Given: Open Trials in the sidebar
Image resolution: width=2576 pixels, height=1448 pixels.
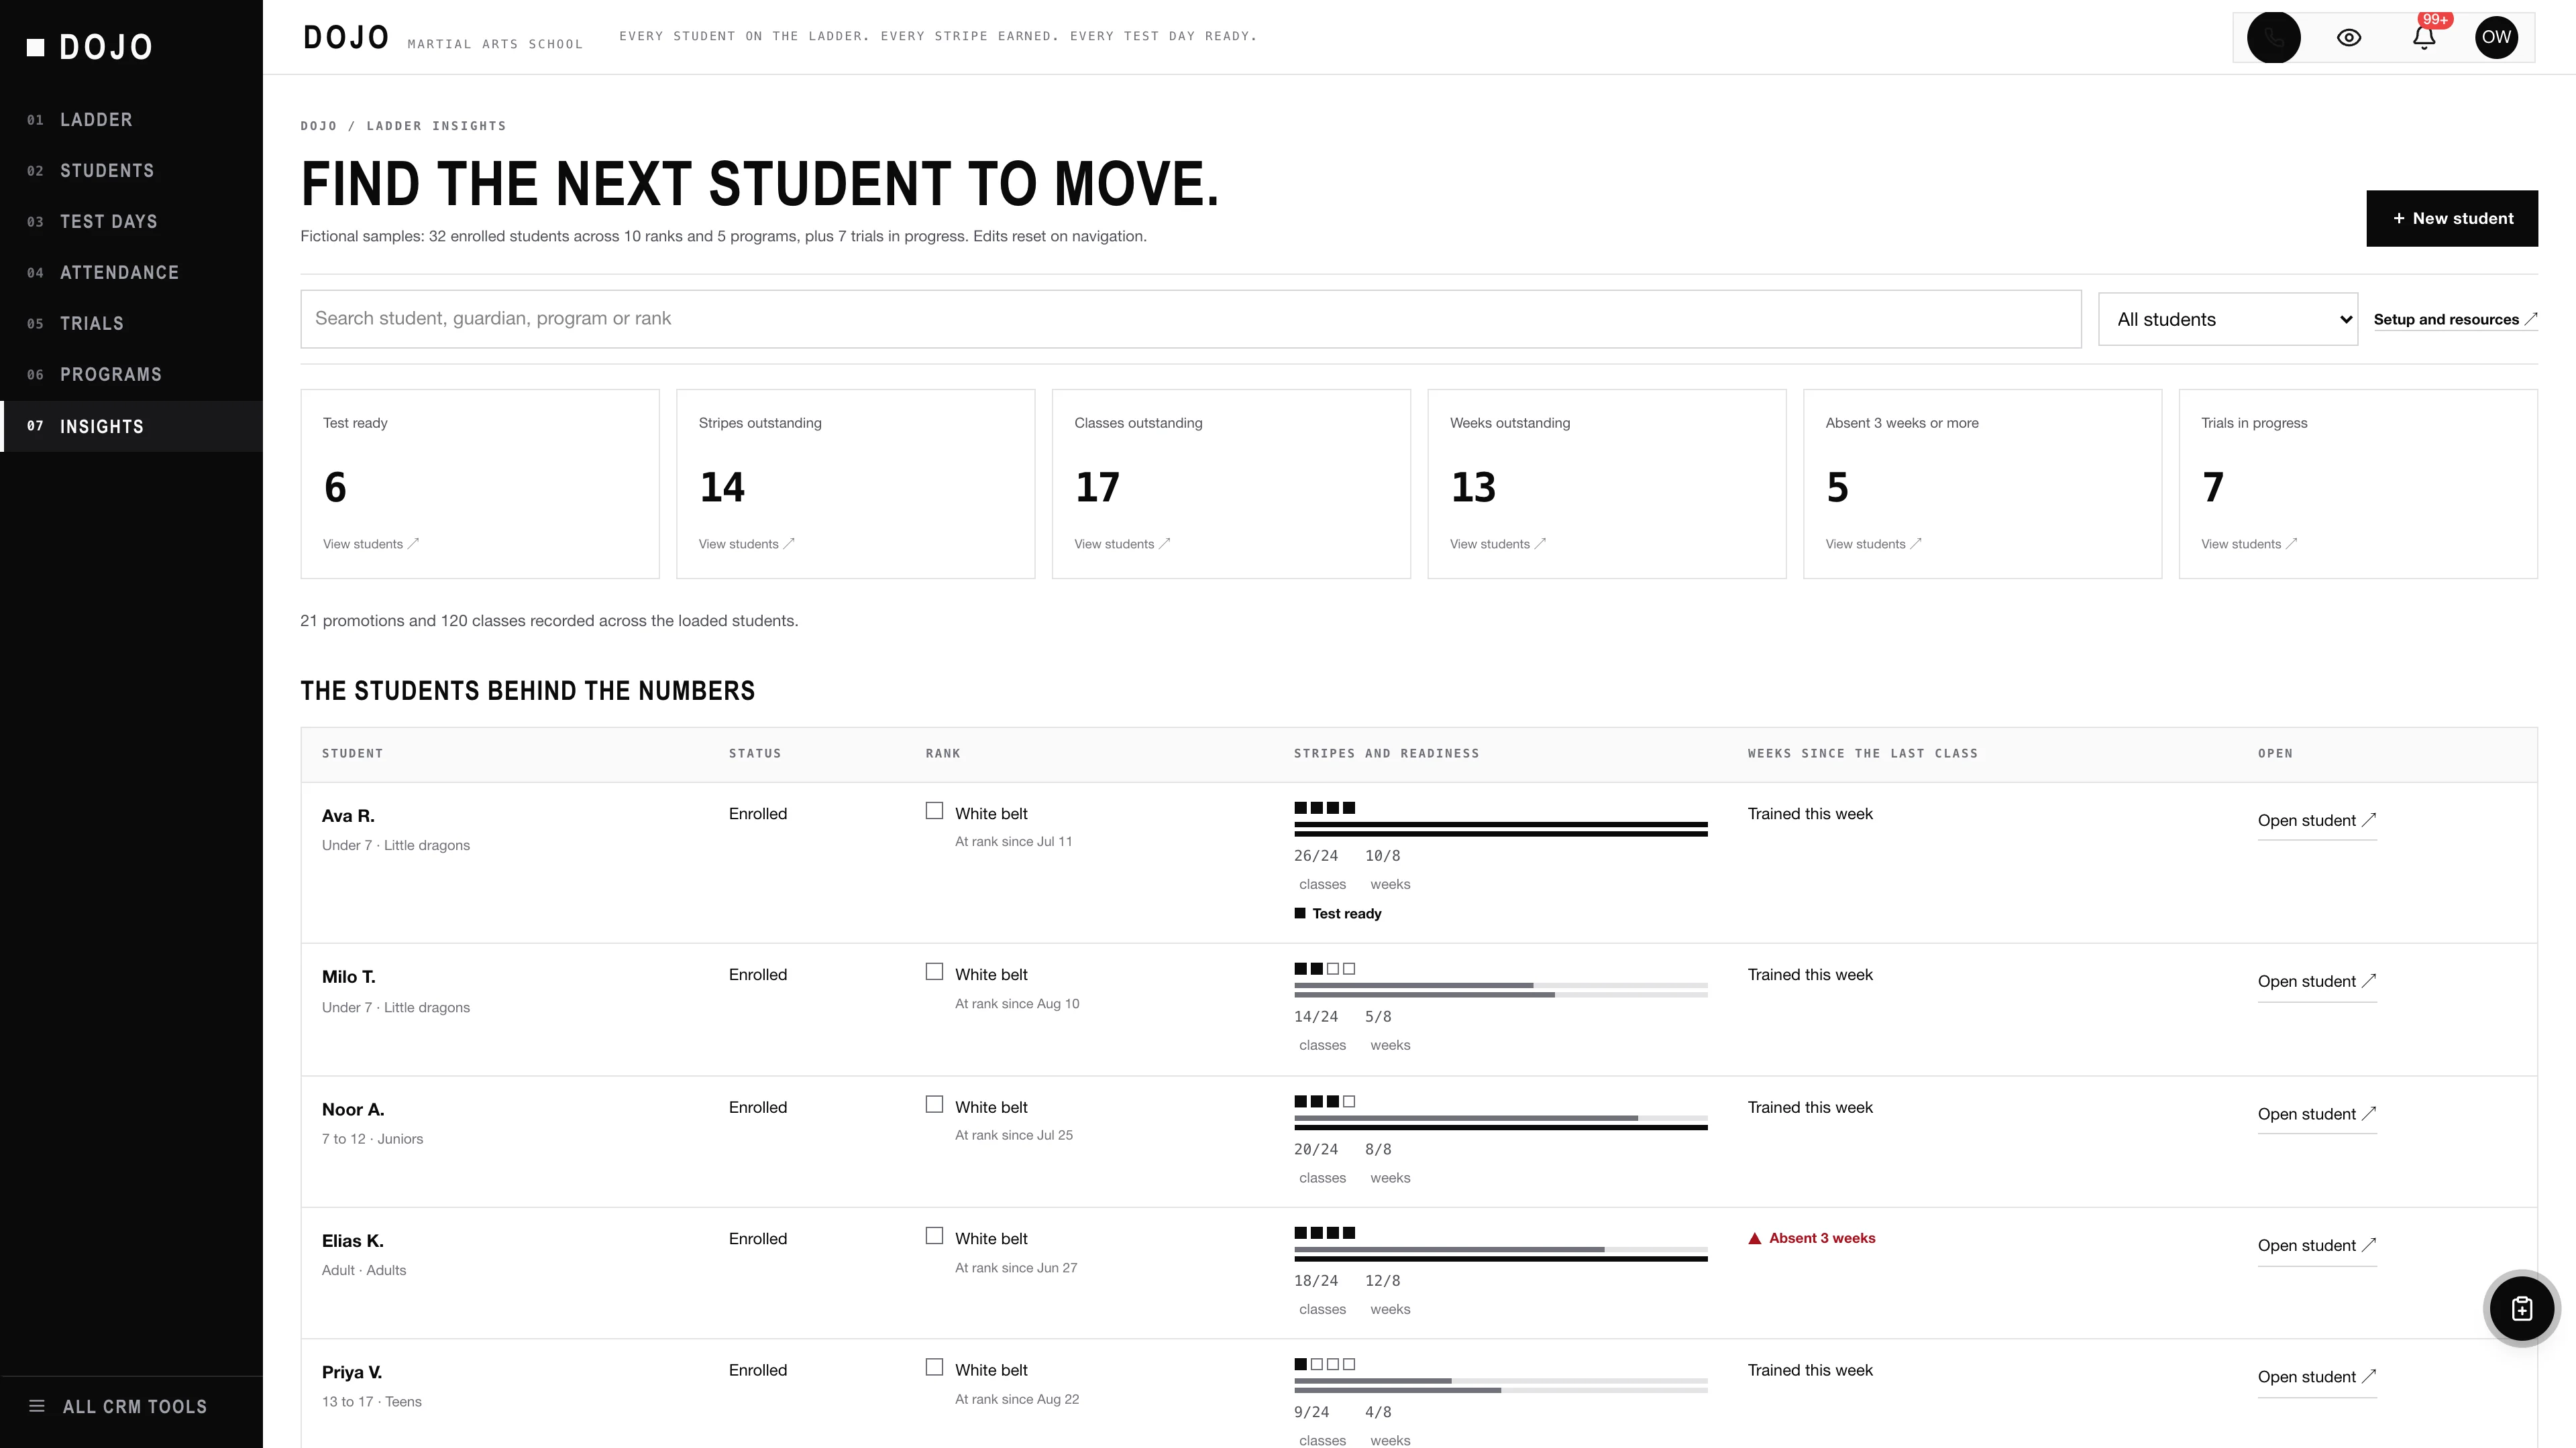Looking at the screenshot, I should point(131,324).
